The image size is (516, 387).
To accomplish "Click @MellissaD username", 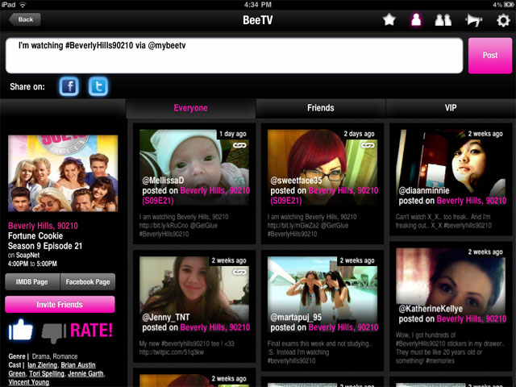I will pos(163,181).
